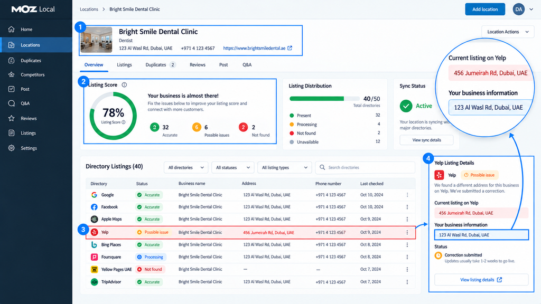The height and width of the screenshot is (304, 541).
Task: Click the Status column header
Action: (x=142, y=184)
